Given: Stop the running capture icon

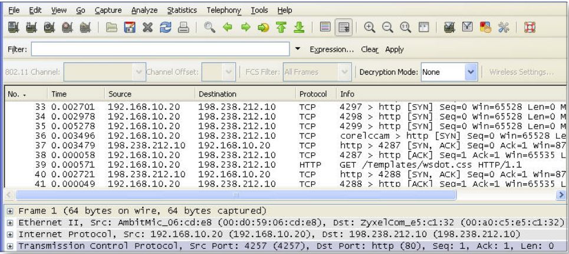Looking at the screenshot, I should click(67, 28).
